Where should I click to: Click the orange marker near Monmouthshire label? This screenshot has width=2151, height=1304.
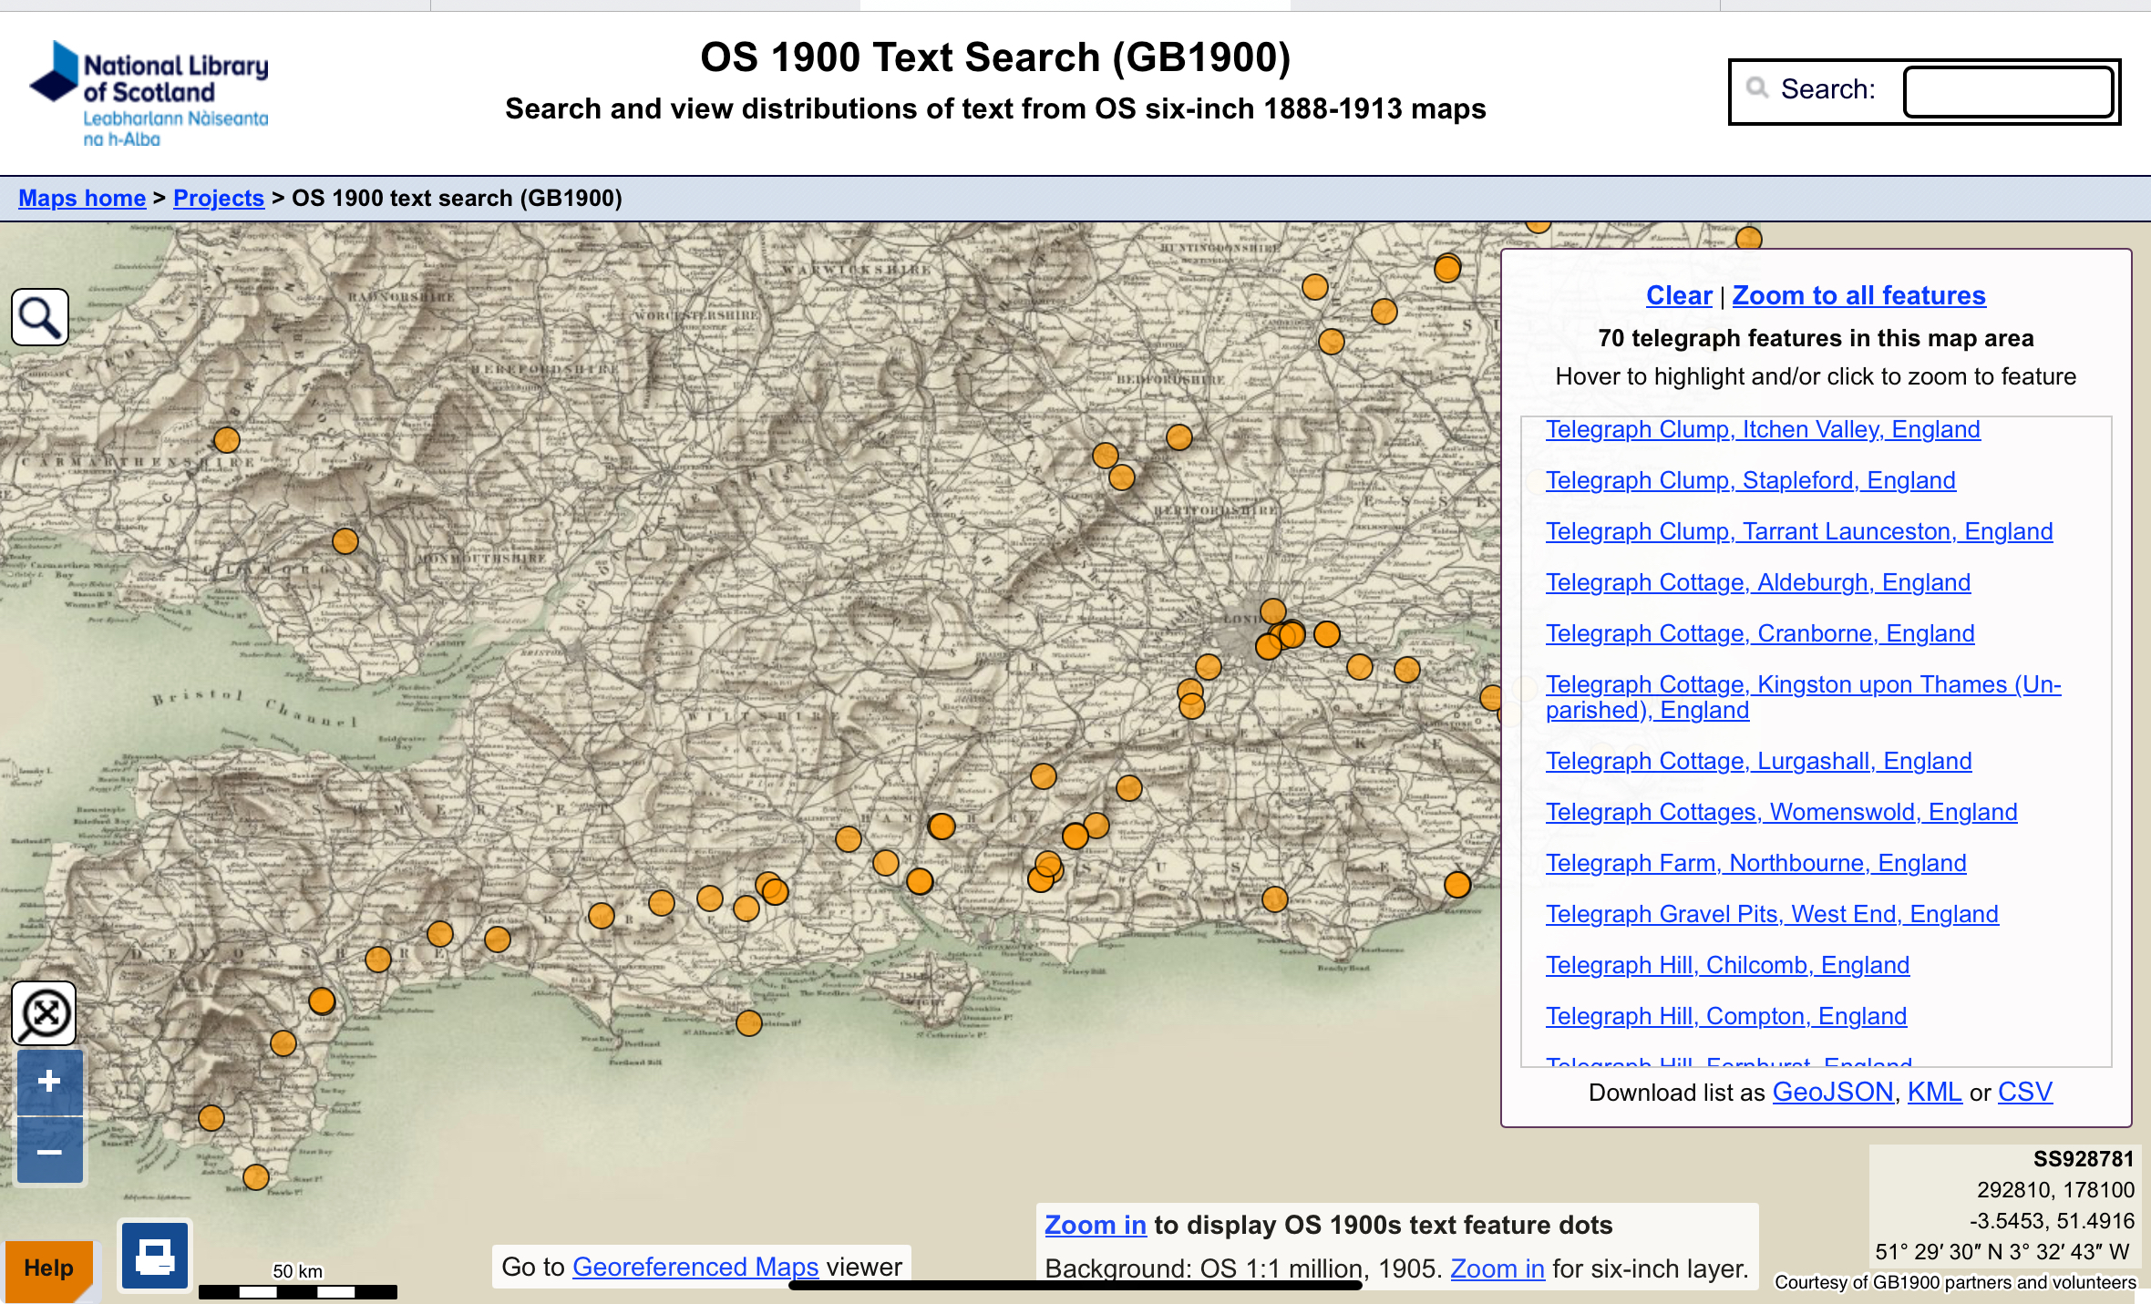tap(345, 541)
